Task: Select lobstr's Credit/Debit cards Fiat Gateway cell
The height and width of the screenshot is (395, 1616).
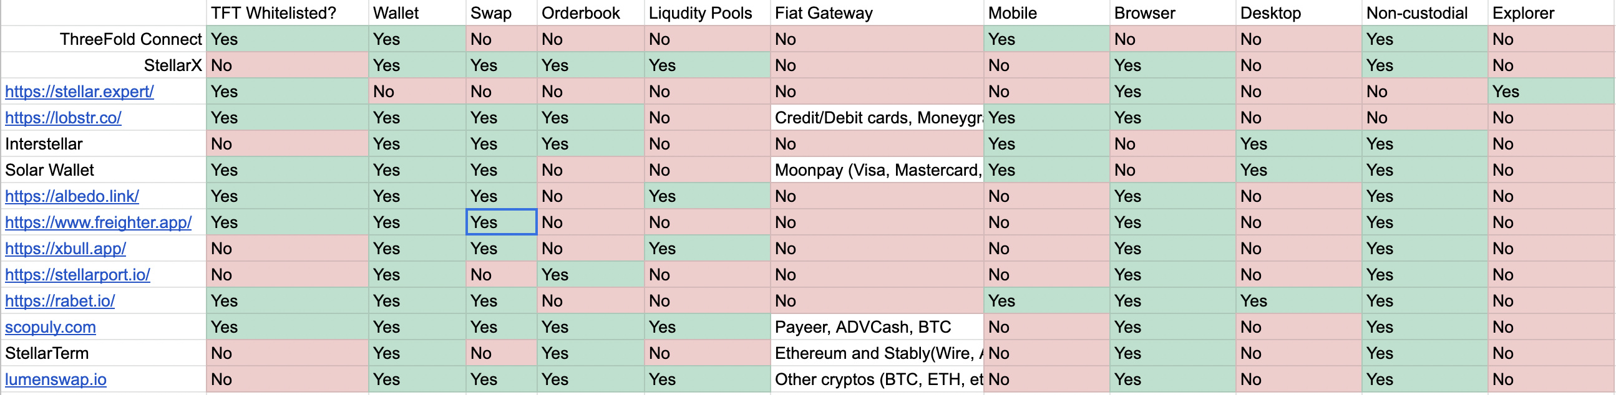Action: [x=877, y=118]
